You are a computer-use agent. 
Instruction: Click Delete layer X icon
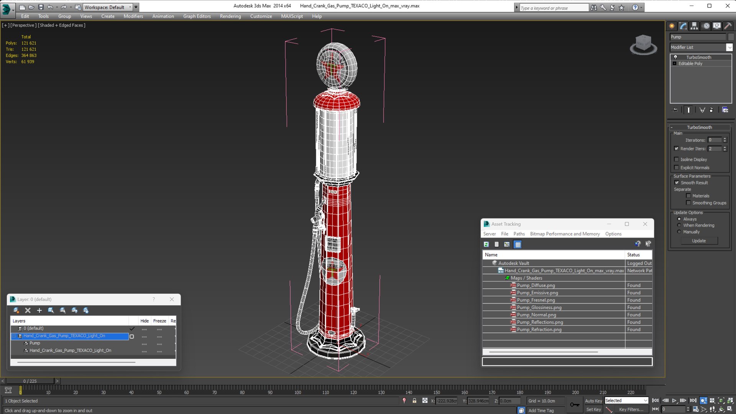[28, 310]
